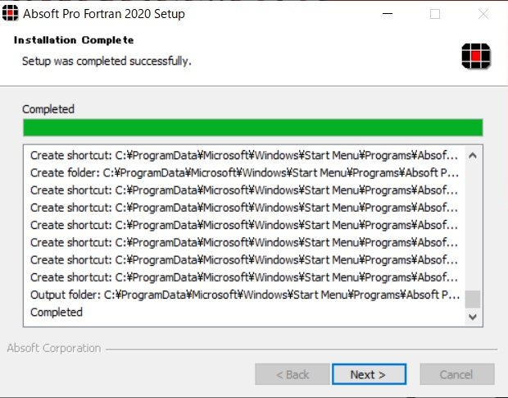Click the Absoft icon in title bar
Image resolution: width=508 pixels, height=398 pixels.
tap(10, 13)
